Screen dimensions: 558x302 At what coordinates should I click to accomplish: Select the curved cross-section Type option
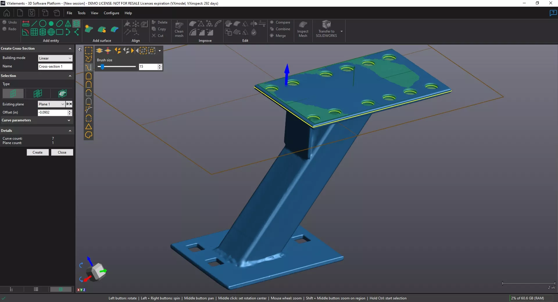pos(62,94)
